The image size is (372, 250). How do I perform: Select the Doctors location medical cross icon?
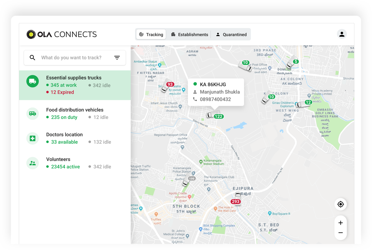click(x=32, y=138)
